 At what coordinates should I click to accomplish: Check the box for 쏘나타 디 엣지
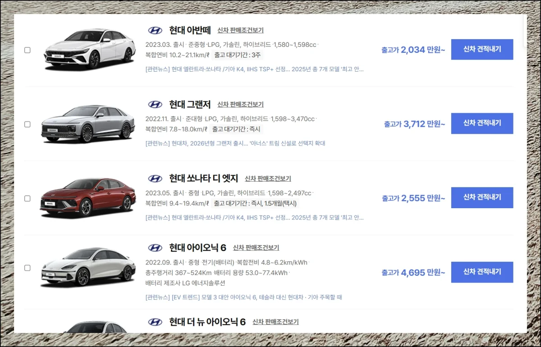(28, 198)
